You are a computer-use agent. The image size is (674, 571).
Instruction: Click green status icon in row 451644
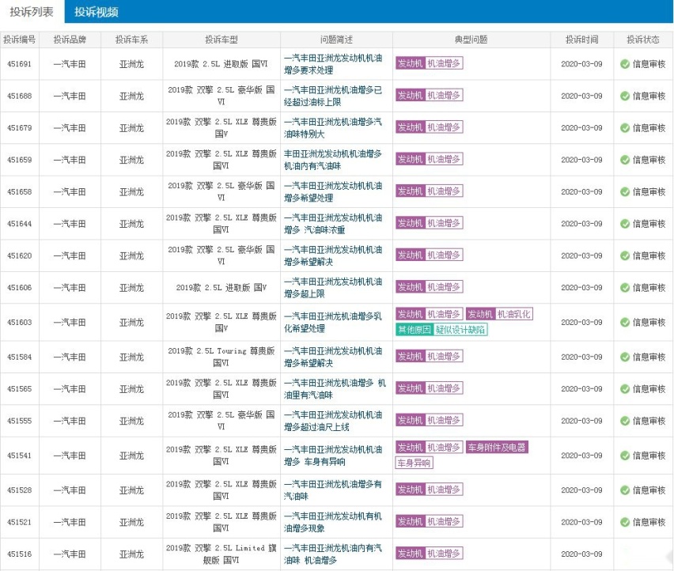pyautogui.click(x=625, y=224)
